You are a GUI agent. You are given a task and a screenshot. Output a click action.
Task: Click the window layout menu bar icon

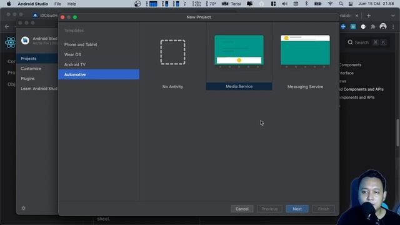273,4
